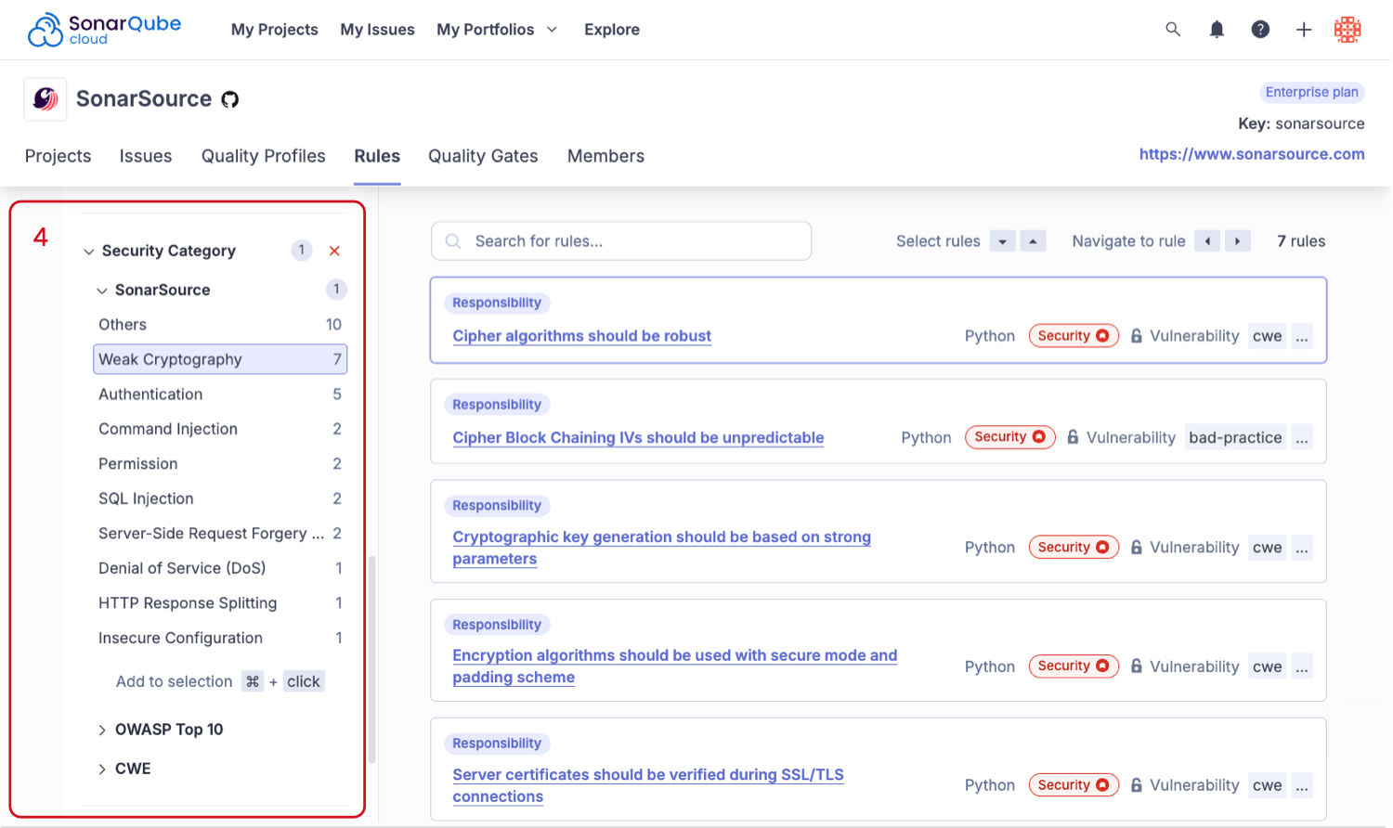Select the Others security category
The height and width of the screenshot is (828, 1393).
[220, 325]
